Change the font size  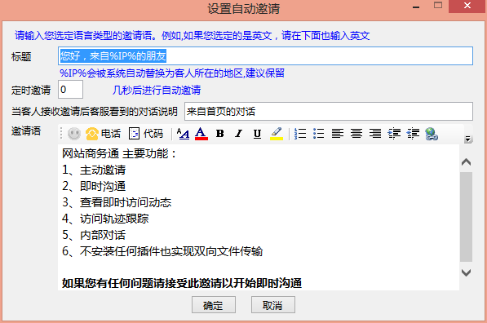click(183, 134)
